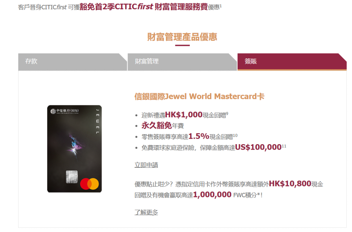352x232 pixels.
Task: Open the 財富管理 tab
Action: click(x=182, y=62)
